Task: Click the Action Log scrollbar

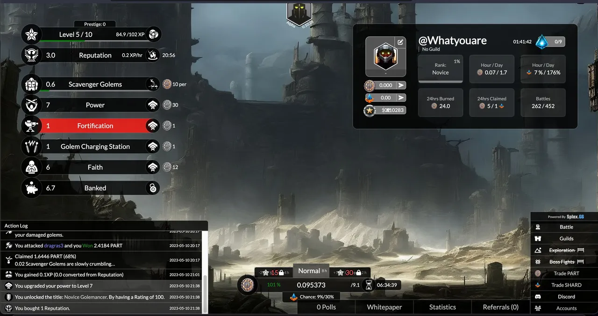Action: pyautogui.click(x=205, y=293)
